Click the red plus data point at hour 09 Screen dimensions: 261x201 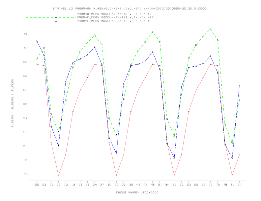(58, 175)
